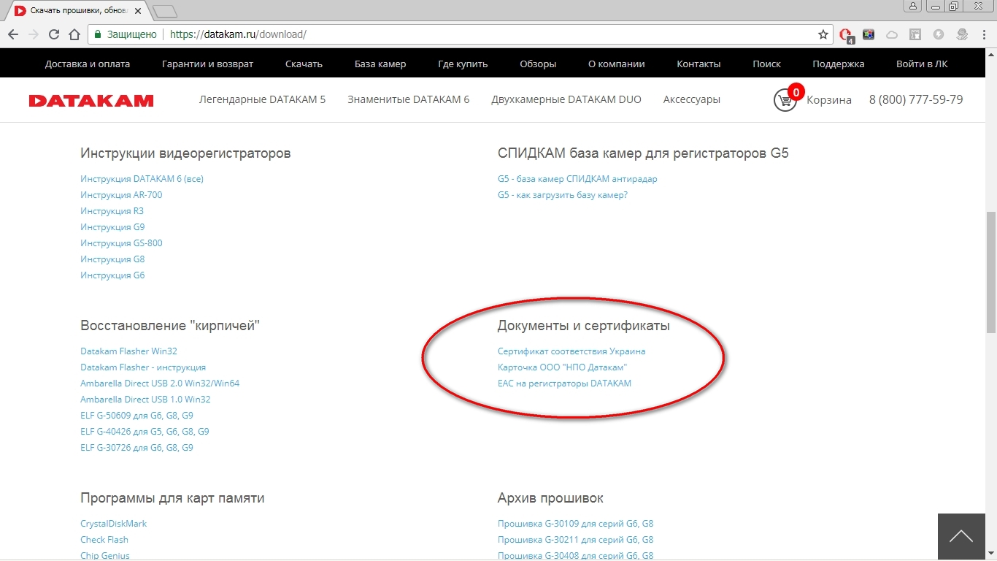Image resolution: width=997 pixels, height=561 pixels.
Task: Open the "Скачать" top menu item
Action: (304, 64)
